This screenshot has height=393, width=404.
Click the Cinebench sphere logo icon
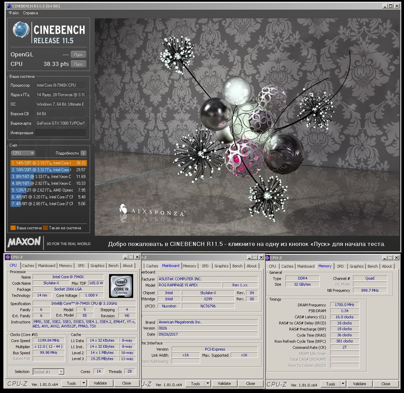point(21,30)
